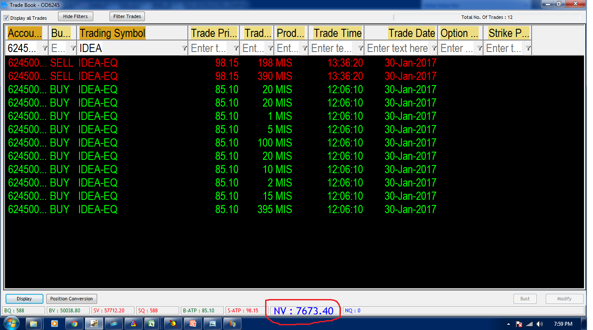Click the Trade Time filter text field

pos(333,49)
